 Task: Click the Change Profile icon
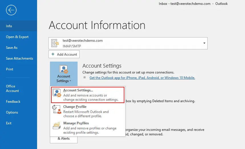click(x=56, y=109)
